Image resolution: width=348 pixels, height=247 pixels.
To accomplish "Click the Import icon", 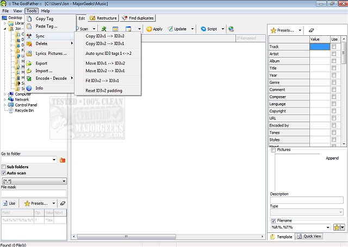I will pos(29,71).
